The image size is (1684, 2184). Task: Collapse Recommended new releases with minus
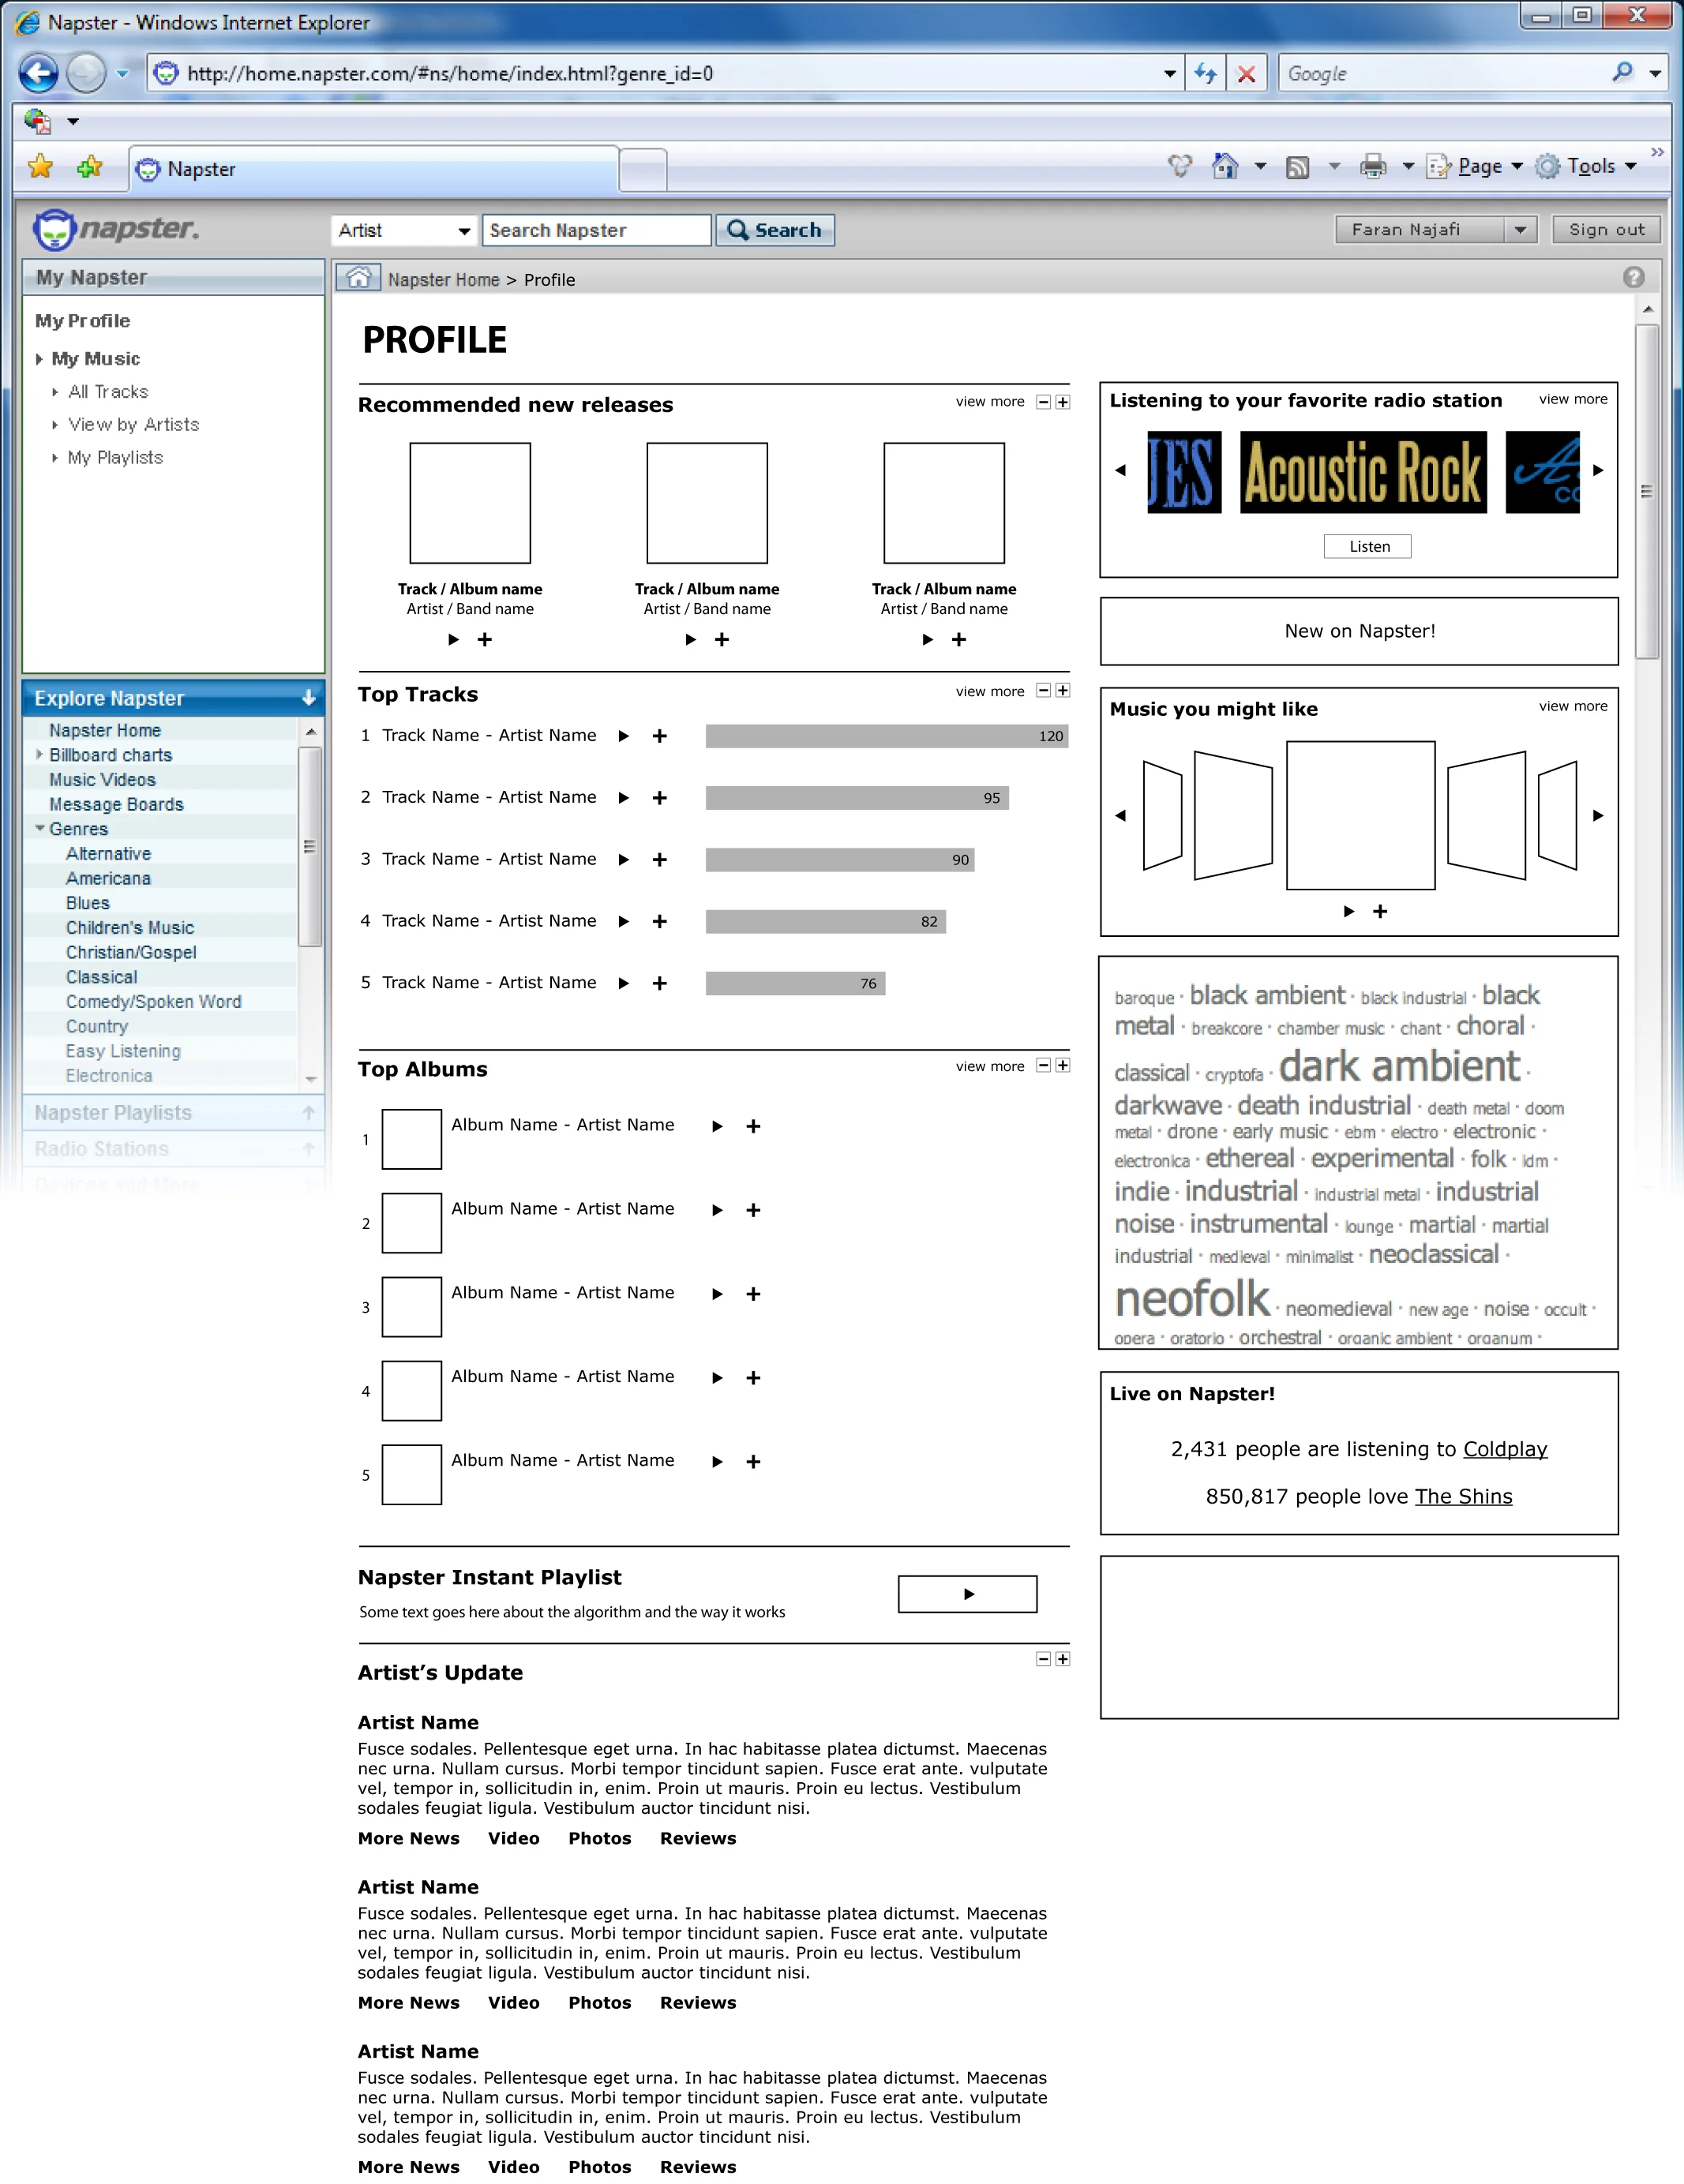(x=1043, y=402)
